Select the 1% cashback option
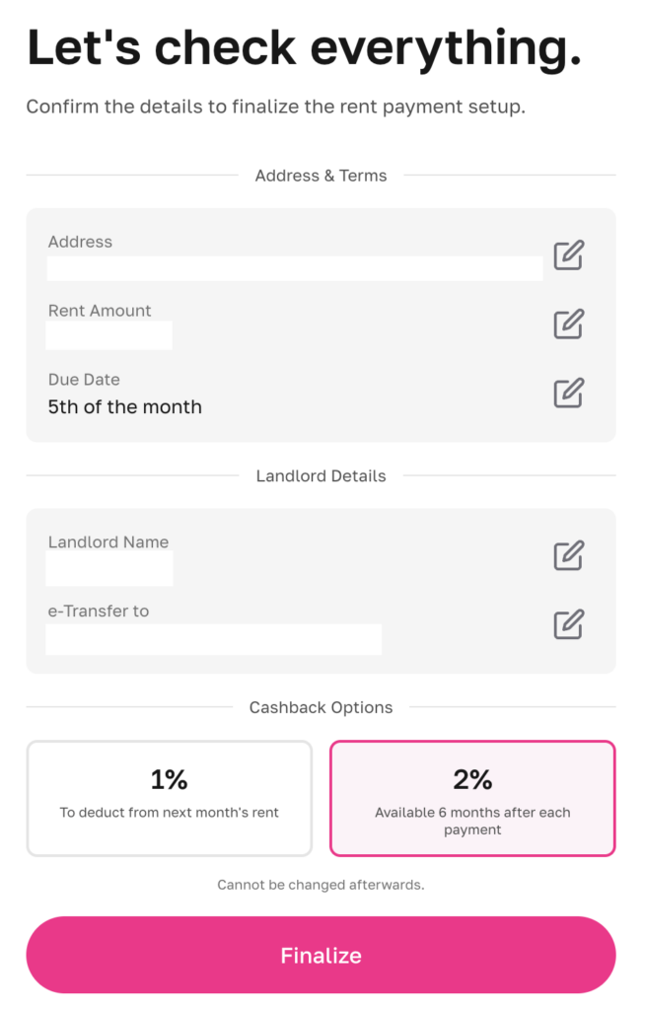The height and width of the screenshot is (1010, 645). coord(170,798)
